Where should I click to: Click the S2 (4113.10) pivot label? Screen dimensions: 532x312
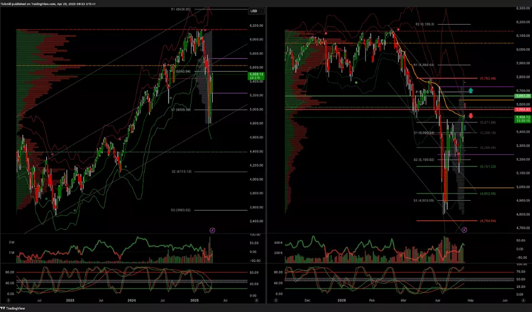[x=181, y=172]
